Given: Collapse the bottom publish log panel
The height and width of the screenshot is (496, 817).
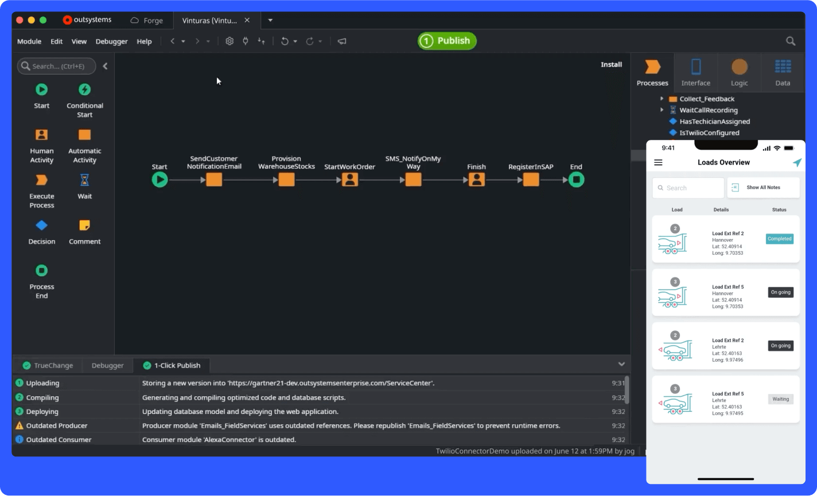Looking at the screenshot, I should 621,364.
